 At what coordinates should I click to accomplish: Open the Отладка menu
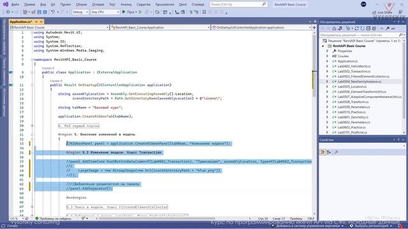[98, 4]
